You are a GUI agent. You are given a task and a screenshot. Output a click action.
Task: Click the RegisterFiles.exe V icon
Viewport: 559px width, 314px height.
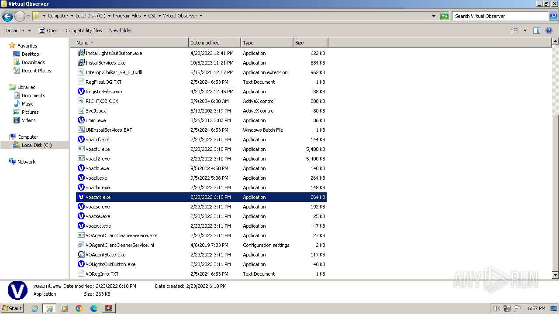(x=81, y=92)
